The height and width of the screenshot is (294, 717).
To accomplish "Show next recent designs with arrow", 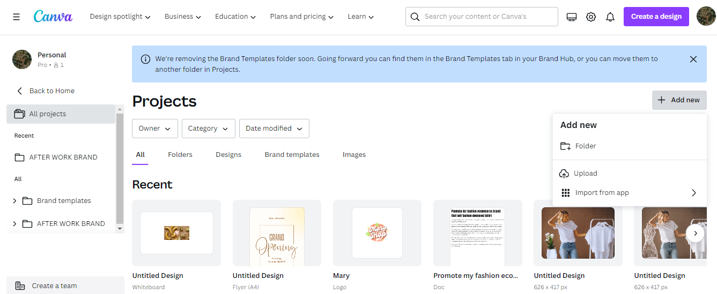I will 696,233.
